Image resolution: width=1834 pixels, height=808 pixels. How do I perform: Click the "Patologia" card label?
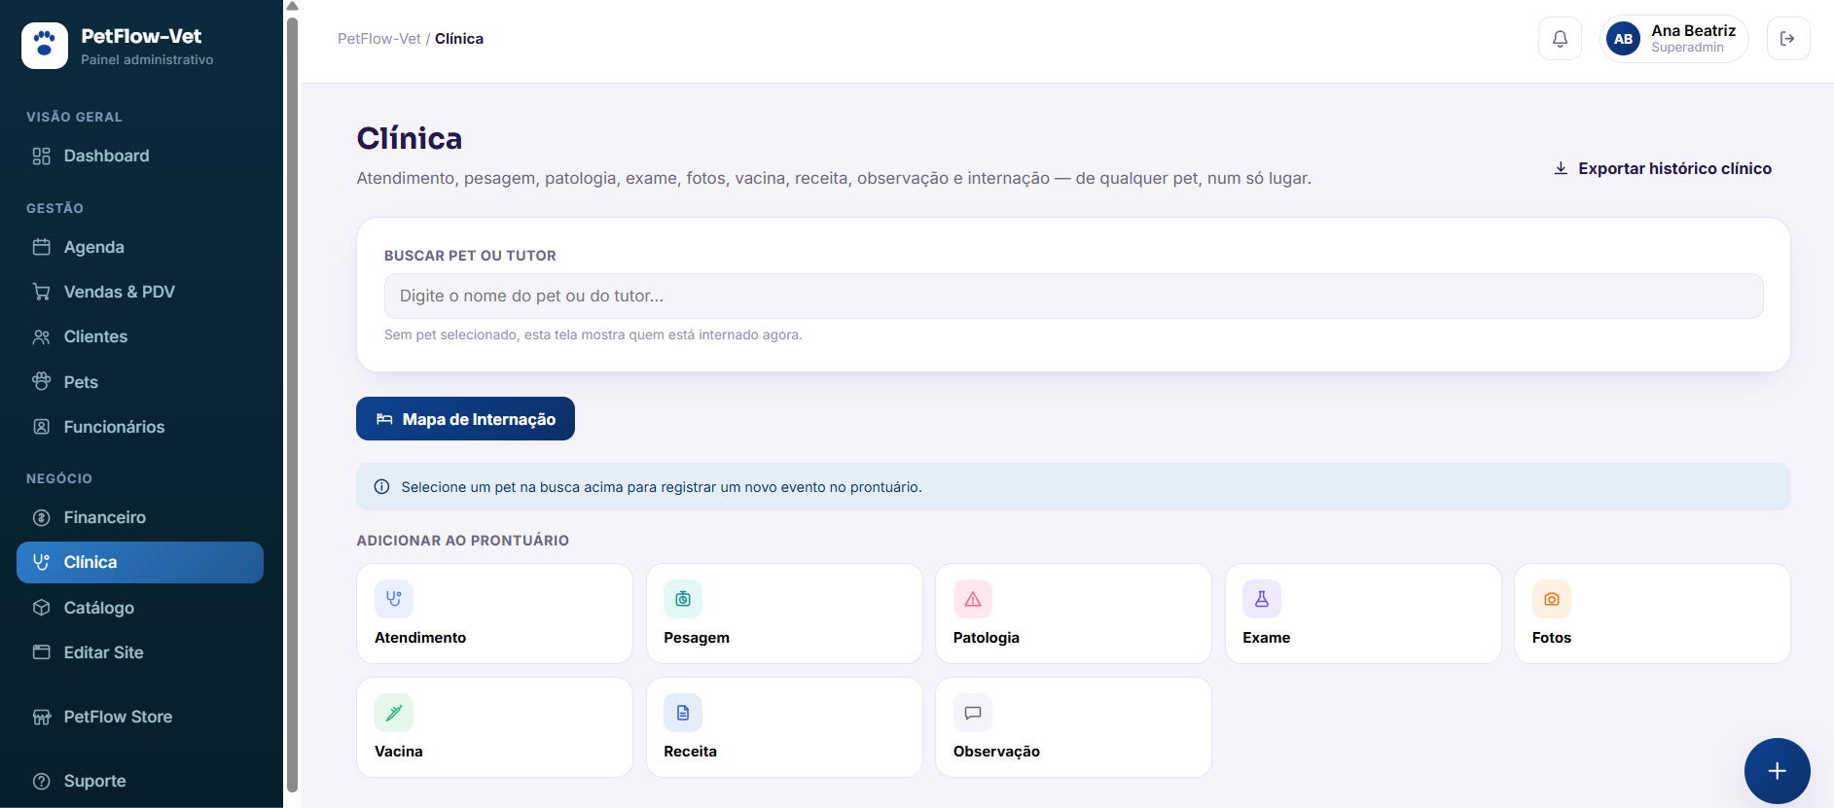click(x=987, y=638)
